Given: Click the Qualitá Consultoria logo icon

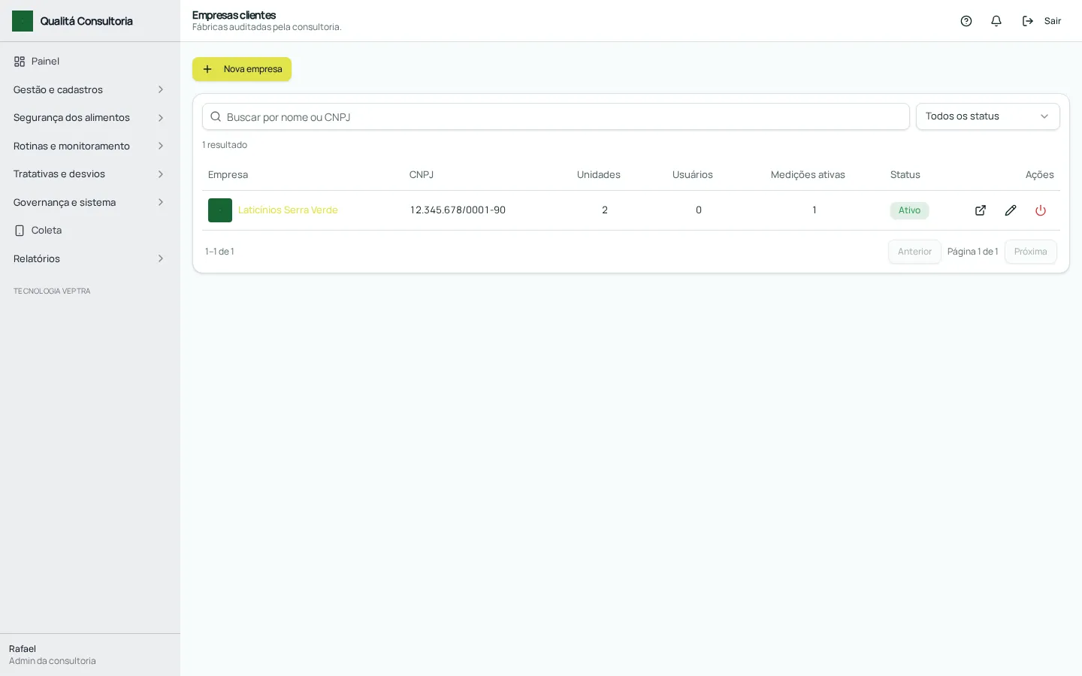Looking at the screenshot, I should click(x=23, y=21).
